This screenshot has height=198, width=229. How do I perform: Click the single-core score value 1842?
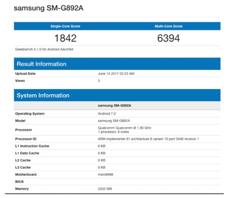click(x=65, y=38)
